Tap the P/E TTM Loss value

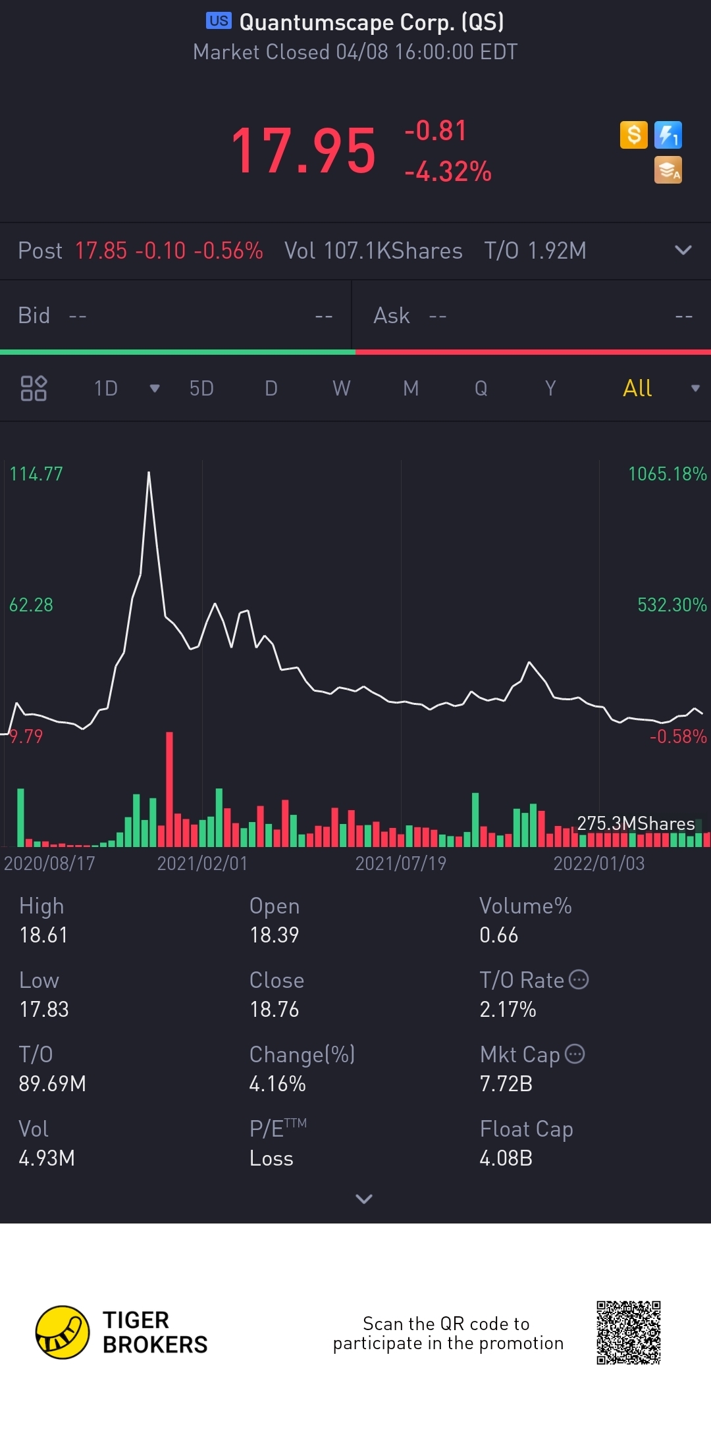[271, 1158]
